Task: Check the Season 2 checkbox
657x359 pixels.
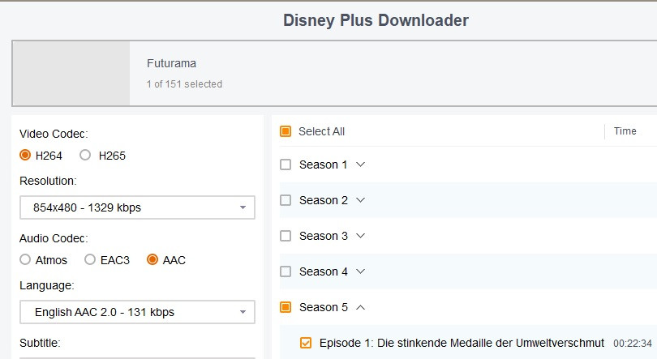Action: point(286,200)
